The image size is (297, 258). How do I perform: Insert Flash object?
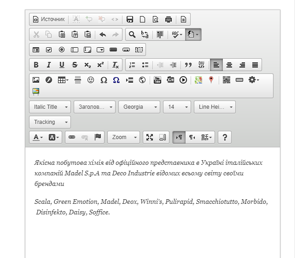(x=49, y=80)
